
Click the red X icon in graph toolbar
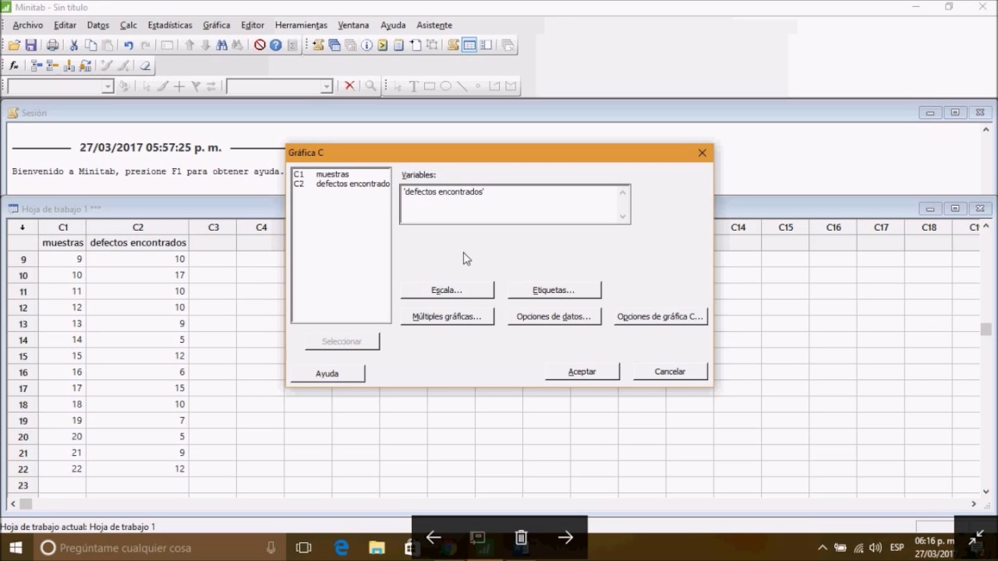click(x=350, y=86)
